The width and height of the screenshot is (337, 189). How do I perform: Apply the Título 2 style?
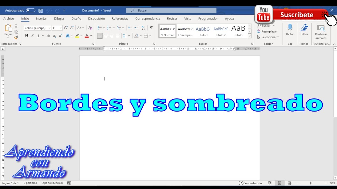click(x=221, y=31)
